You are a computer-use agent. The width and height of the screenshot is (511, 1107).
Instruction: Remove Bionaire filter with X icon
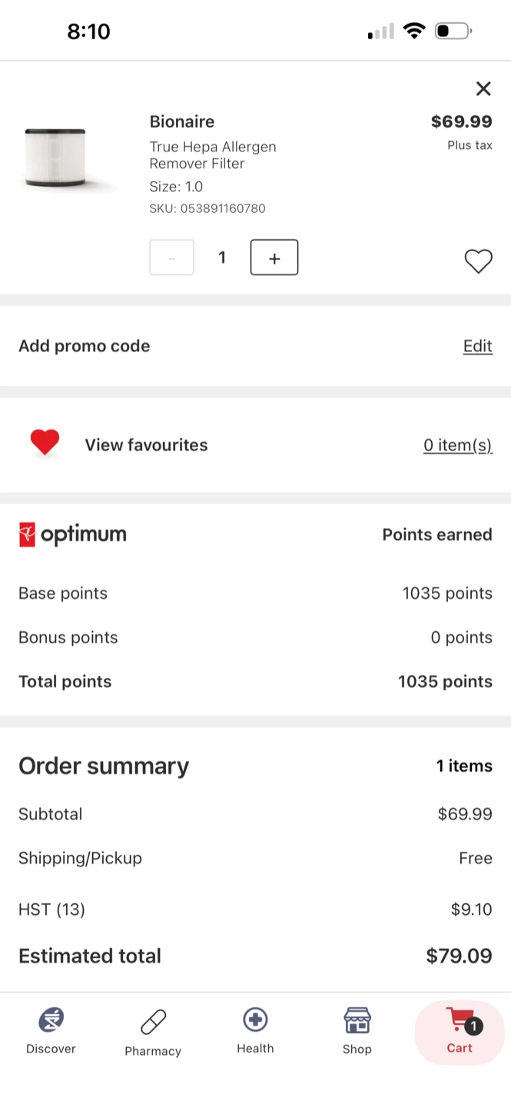tap(483, 88)
